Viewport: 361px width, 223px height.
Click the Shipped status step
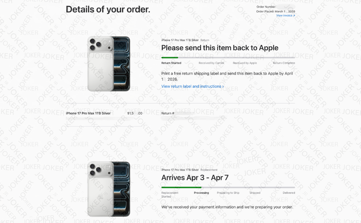255,193
